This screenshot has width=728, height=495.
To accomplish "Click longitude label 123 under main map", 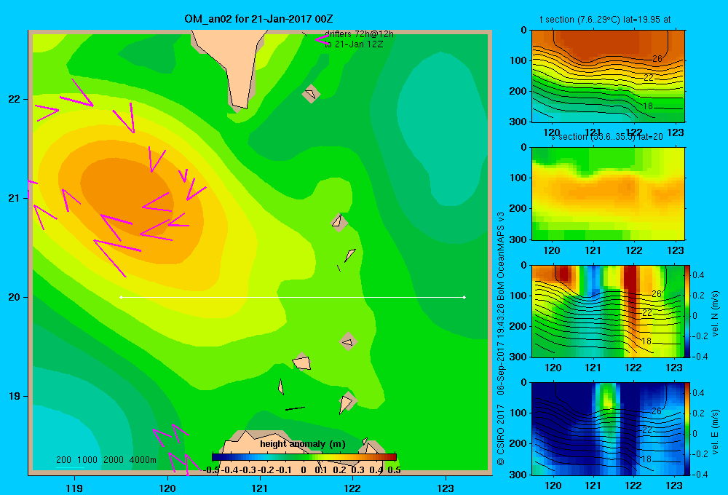I will pos(446,488).
